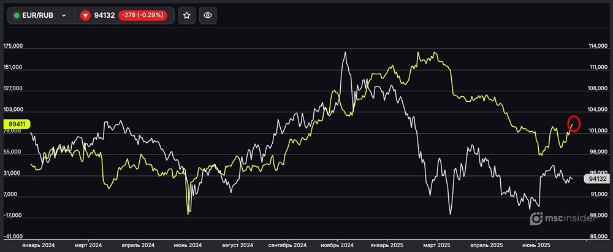The image size is (613, 252).
Task: Click the январь 2024 date label
Action: 38,245
